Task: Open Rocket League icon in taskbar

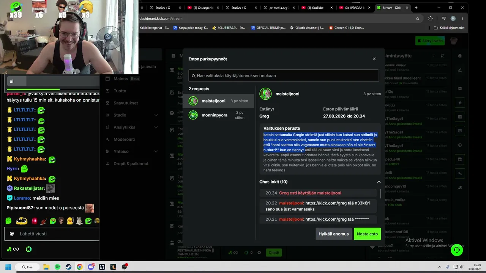Action: click(x=113, y=267)
